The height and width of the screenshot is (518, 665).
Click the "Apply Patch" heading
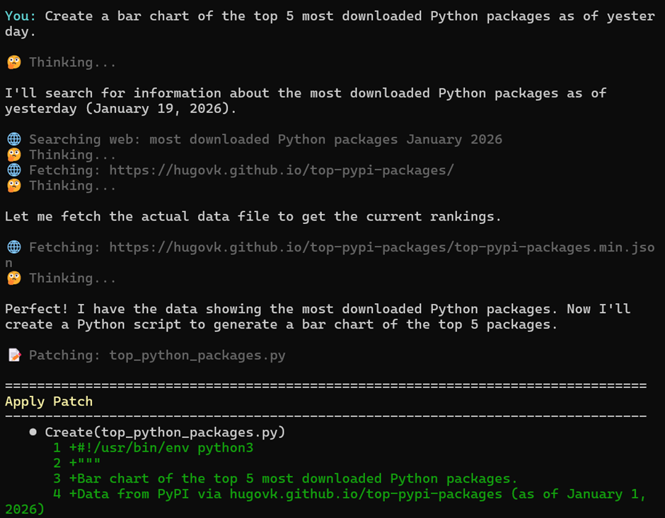pos(49,401)
